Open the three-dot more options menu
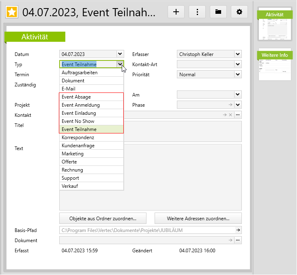This screenshot has width=297, height=275. point(197,12)
